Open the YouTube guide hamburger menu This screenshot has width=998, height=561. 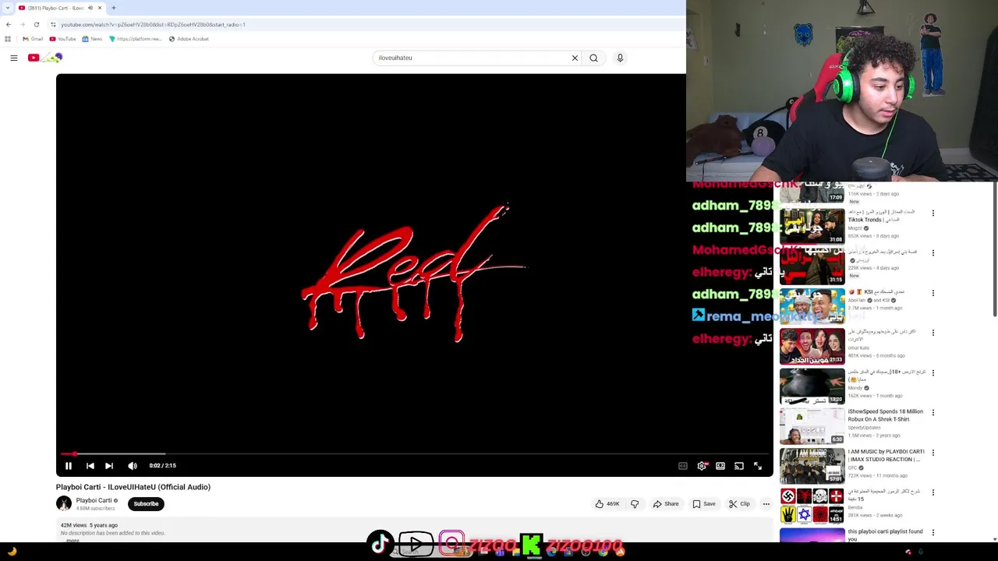tap(14, 58)
